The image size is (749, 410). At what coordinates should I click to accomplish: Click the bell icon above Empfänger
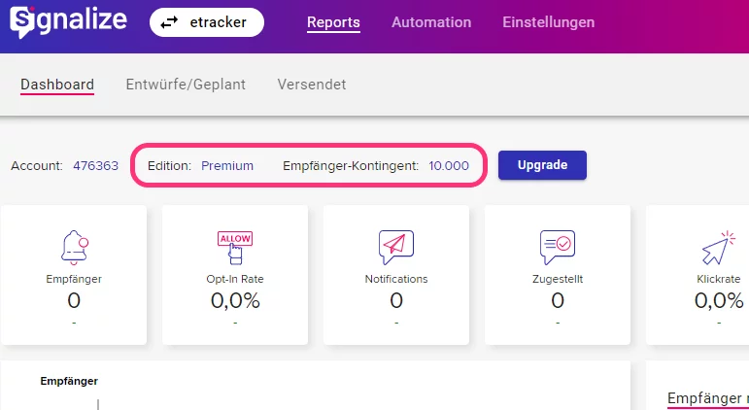point(74,247)
